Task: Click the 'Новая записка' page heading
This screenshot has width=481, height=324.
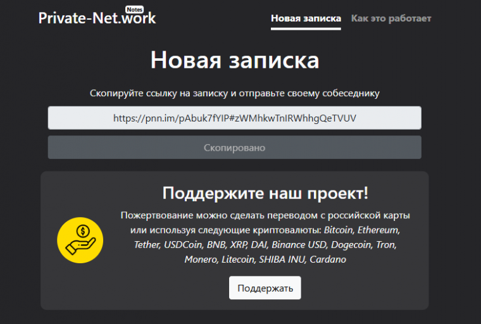Action: (x=235, y=60)
